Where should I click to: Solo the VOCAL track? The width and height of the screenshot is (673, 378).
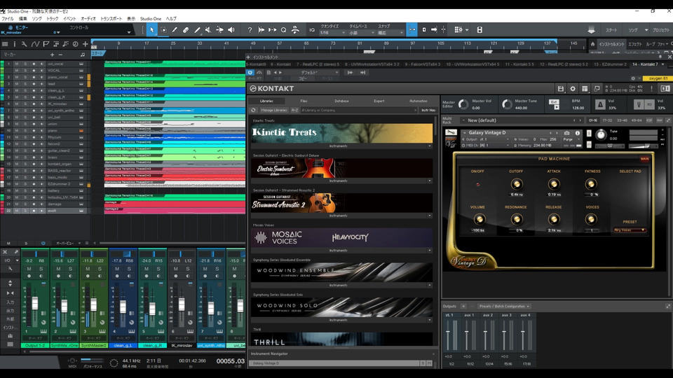pyautogui.click(x=25, y=71)
